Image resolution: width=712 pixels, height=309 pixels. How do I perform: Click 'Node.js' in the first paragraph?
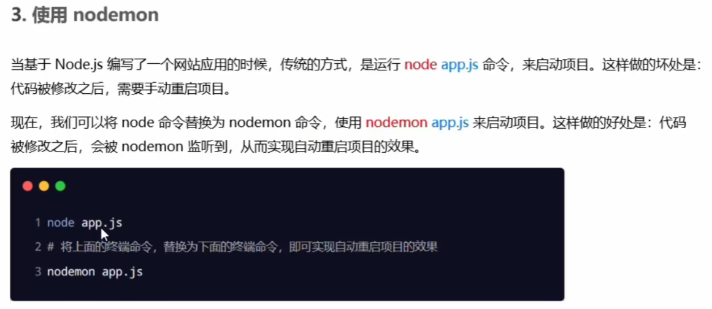80,65
